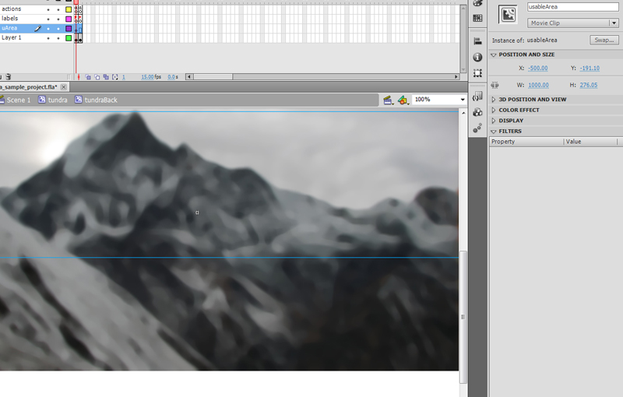
Task: Open the Transform panel icon
Action: click(x=477, y=73)
